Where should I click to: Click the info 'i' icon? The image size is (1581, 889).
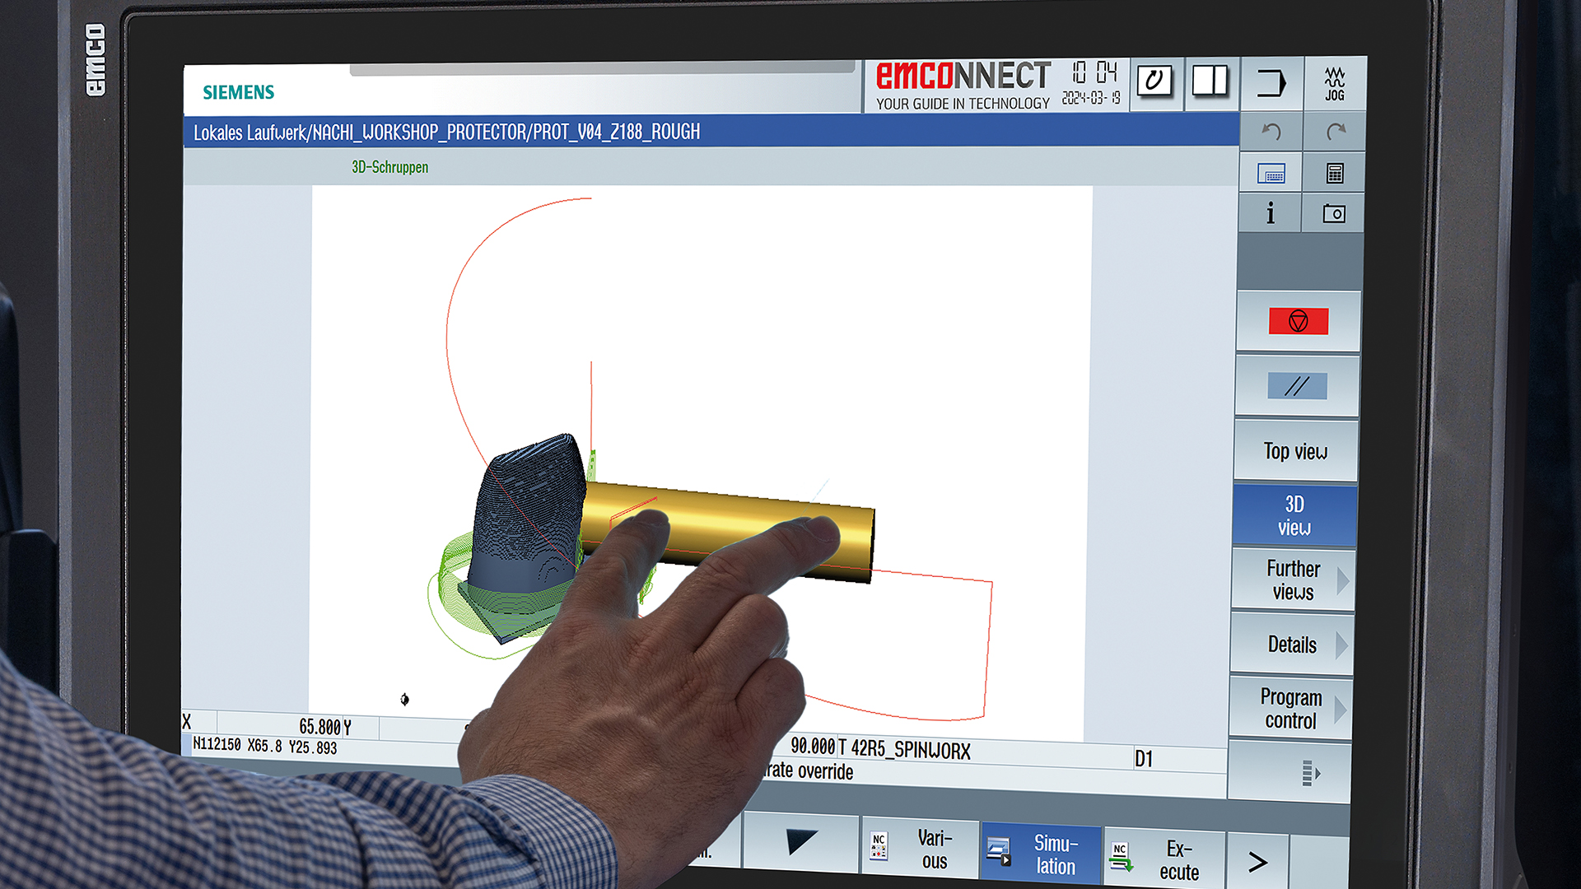(1270, 214)
